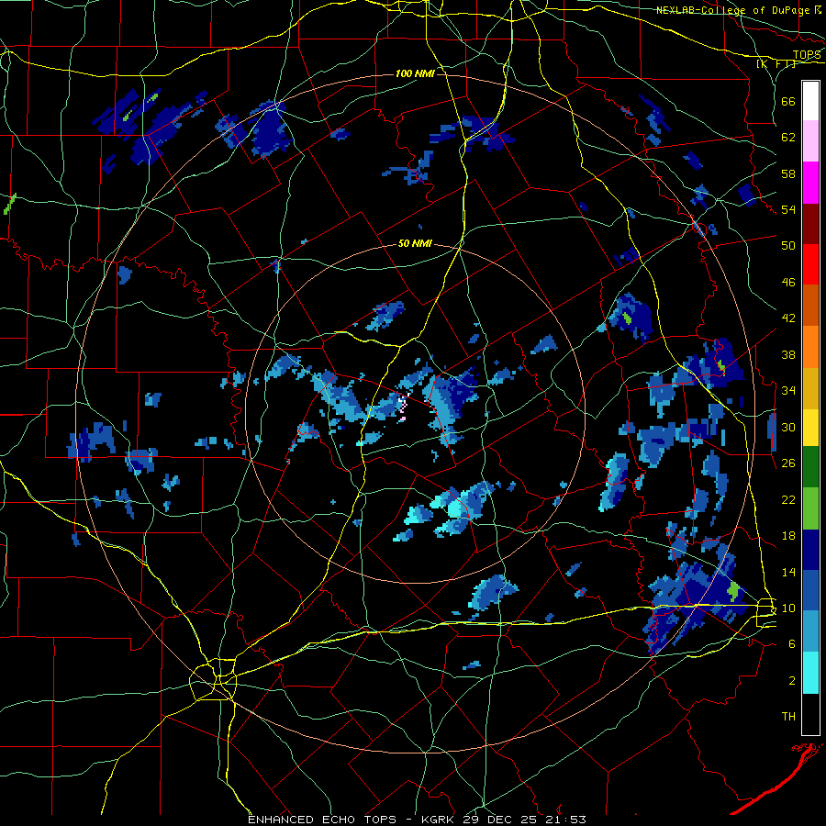Screen dimensions: 826x826
Task: Select the light pink legend color band
Action: (810, 141)
